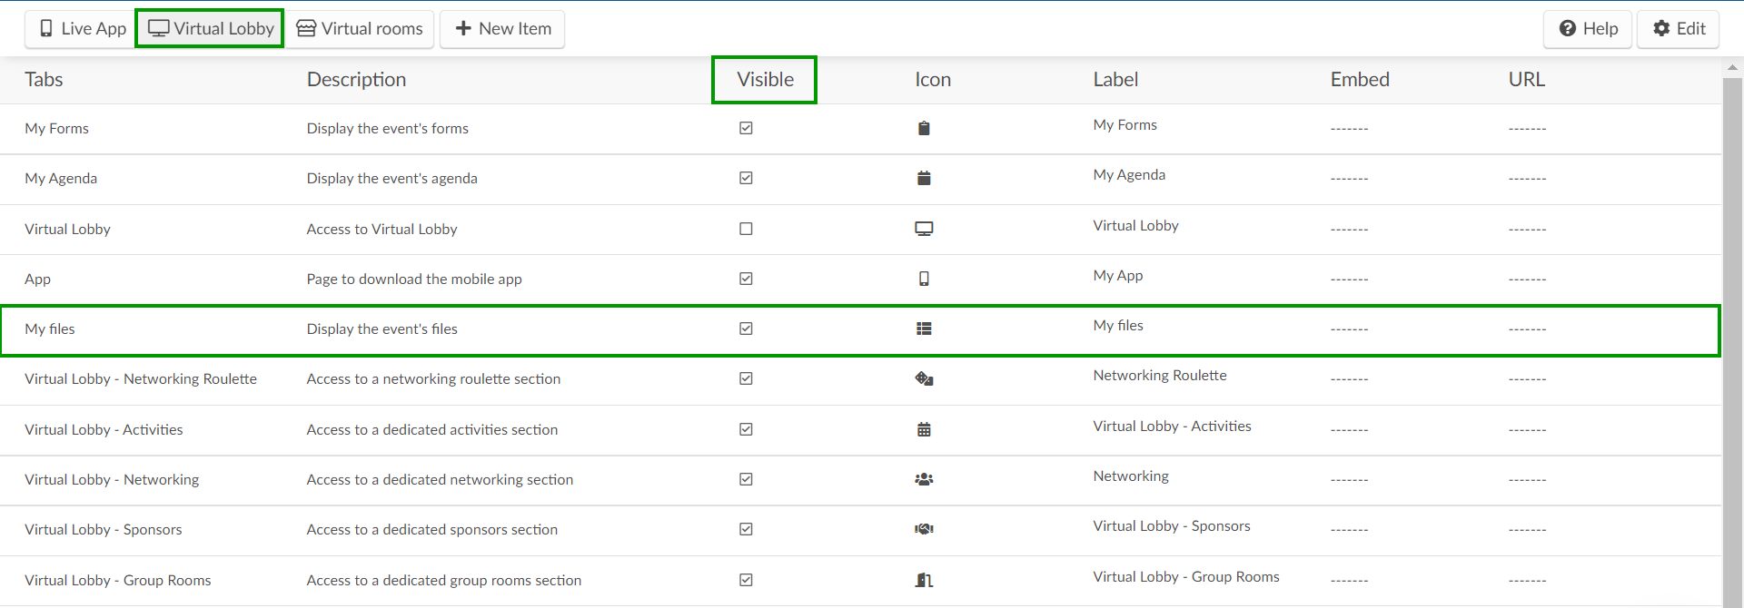Click the Icon column header
This screenshot has height=608, width=1744.
coord(933,80)
